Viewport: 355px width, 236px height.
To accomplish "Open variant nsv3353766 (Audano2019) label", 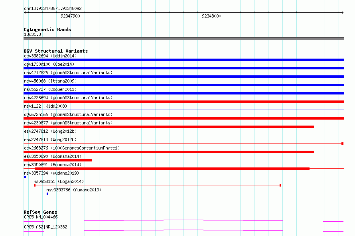I will coord(74,190).
